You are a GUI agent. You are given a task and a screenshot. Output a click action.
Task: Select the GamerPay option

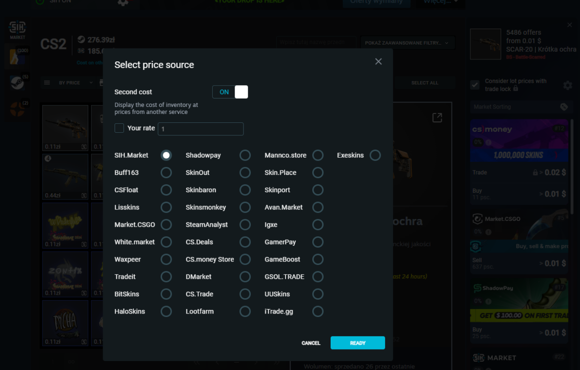[x=318, y=242]
